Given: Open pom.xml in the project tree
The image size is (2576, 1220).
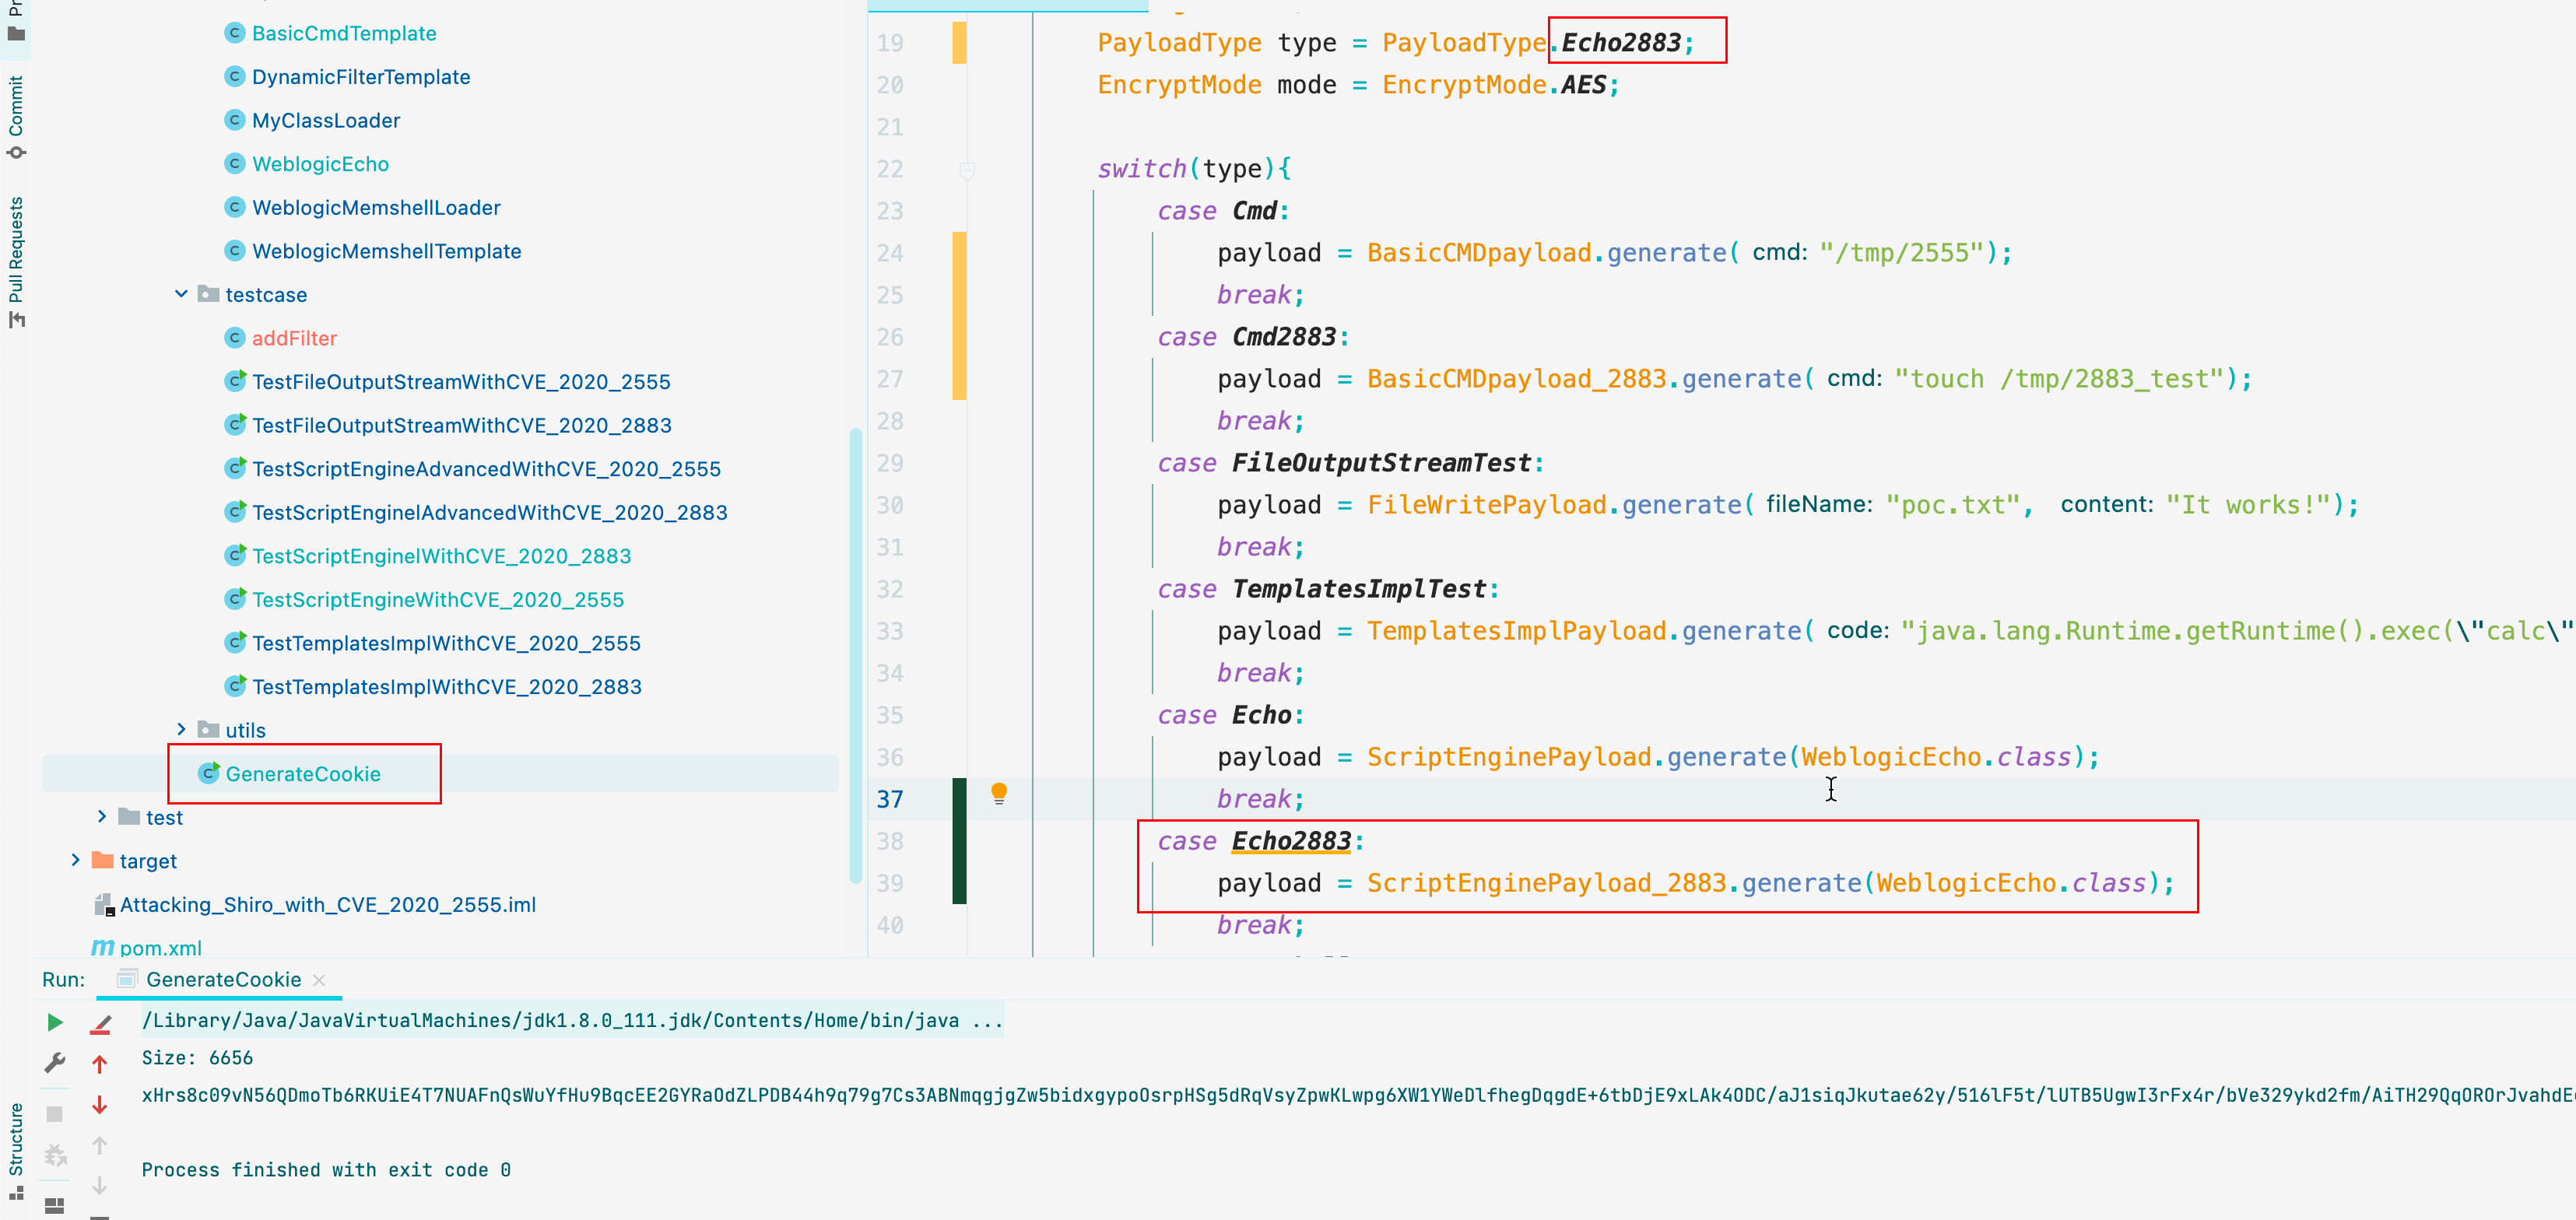Looking at the screenshot, I should [x=160, y=948].
